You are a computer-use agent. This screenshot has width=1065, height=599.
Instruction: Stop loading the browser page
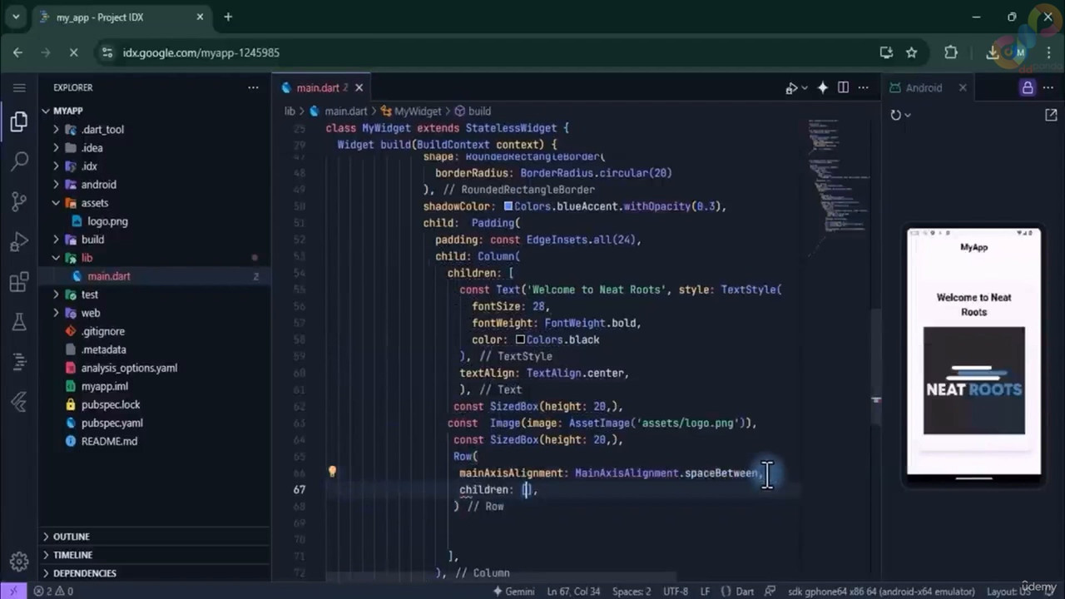[73, 52]
